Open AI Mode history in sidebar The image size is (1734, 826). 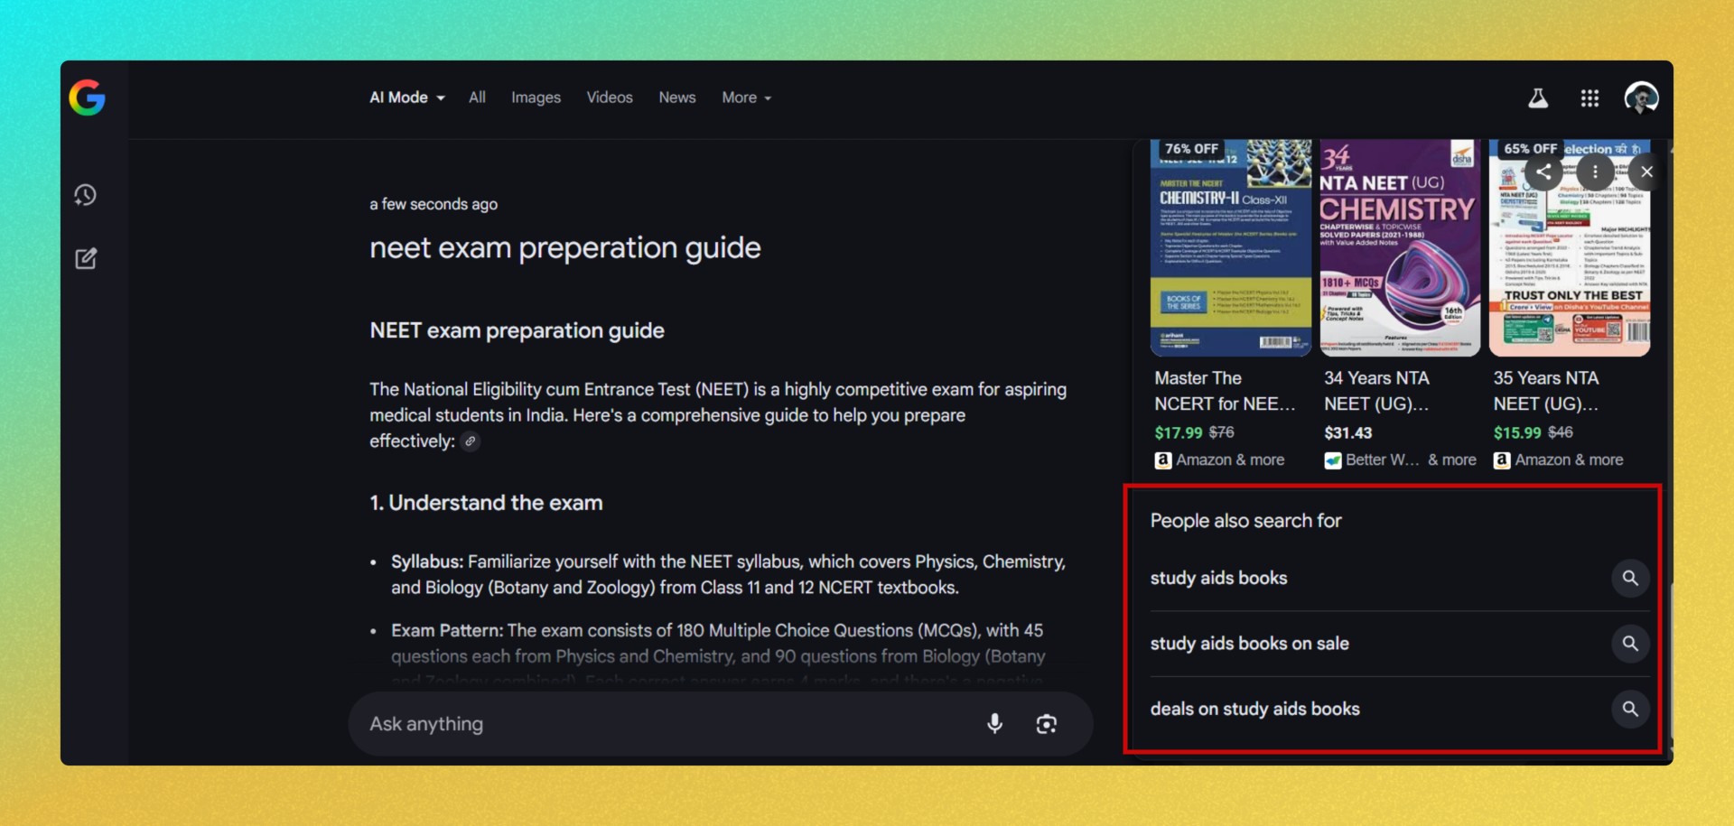tap(86, 195)
